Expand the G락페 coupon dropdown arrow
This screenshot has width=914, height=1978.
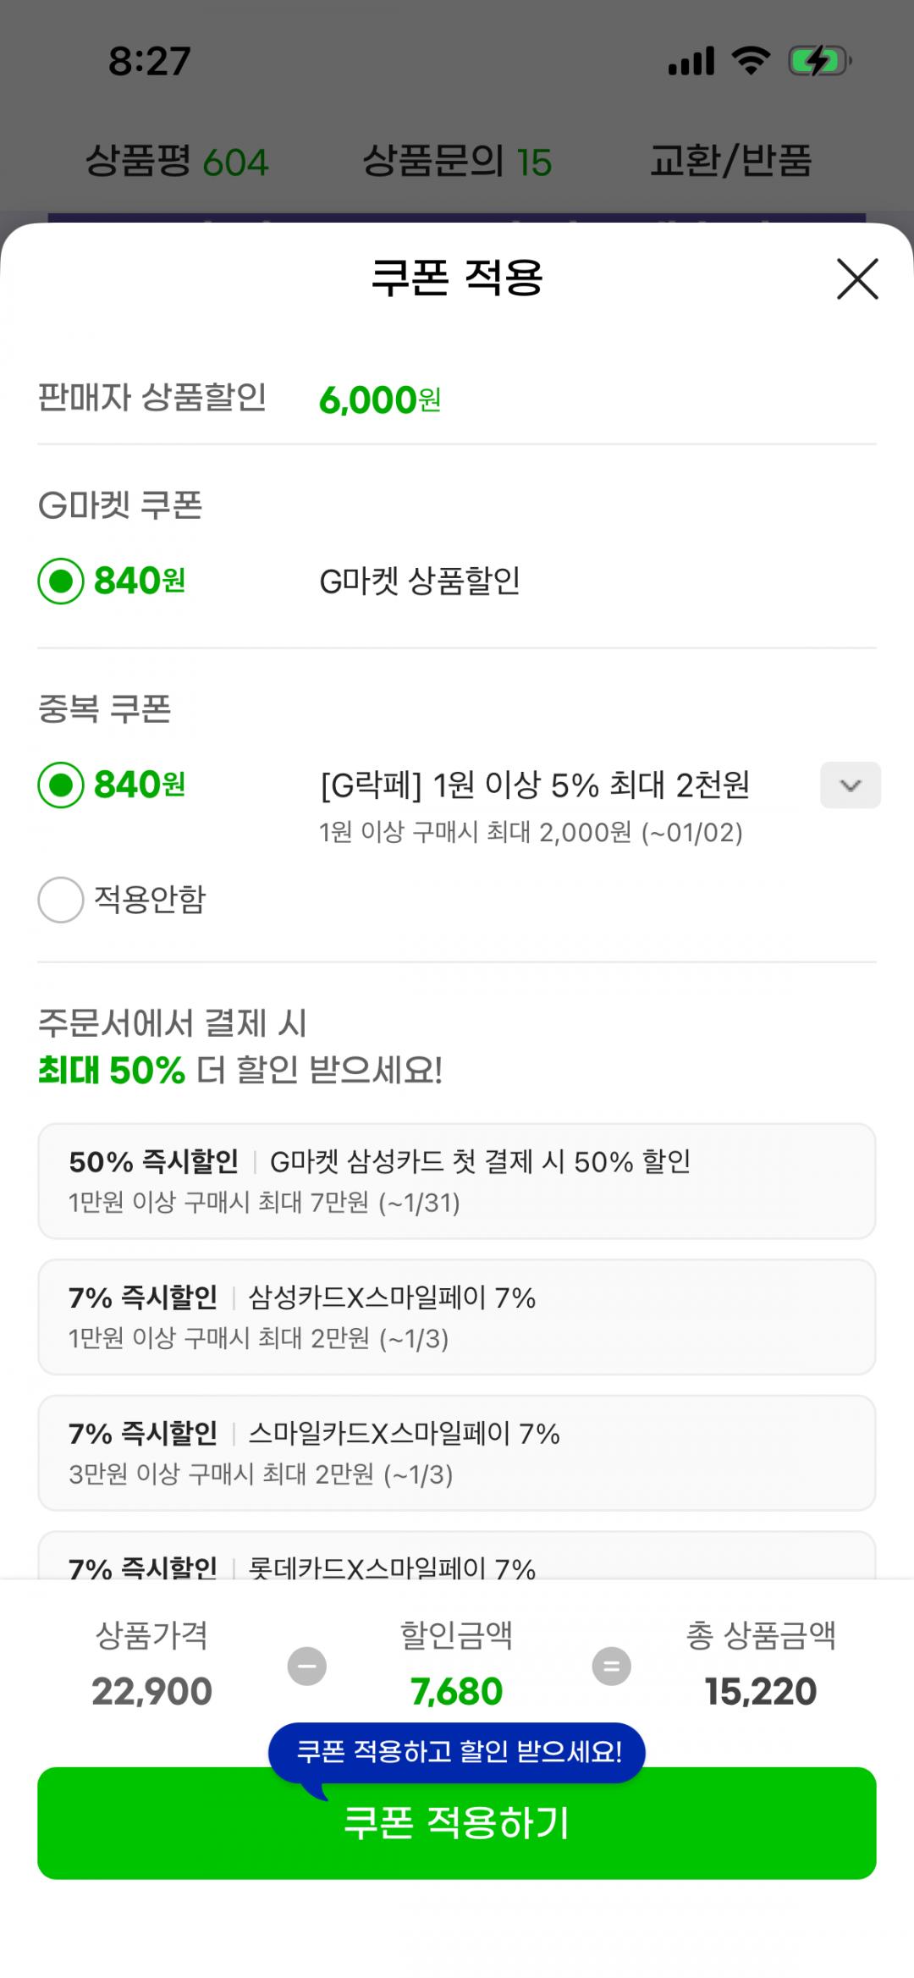pyautogui.click(x=850, y=785)
